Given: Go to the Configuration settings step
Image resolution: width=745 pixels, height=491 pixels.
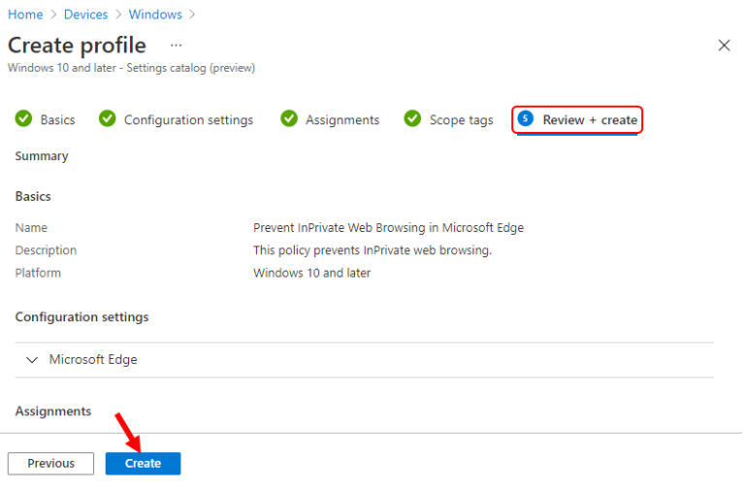Looking at the screenshot, I should coord(188,120).
